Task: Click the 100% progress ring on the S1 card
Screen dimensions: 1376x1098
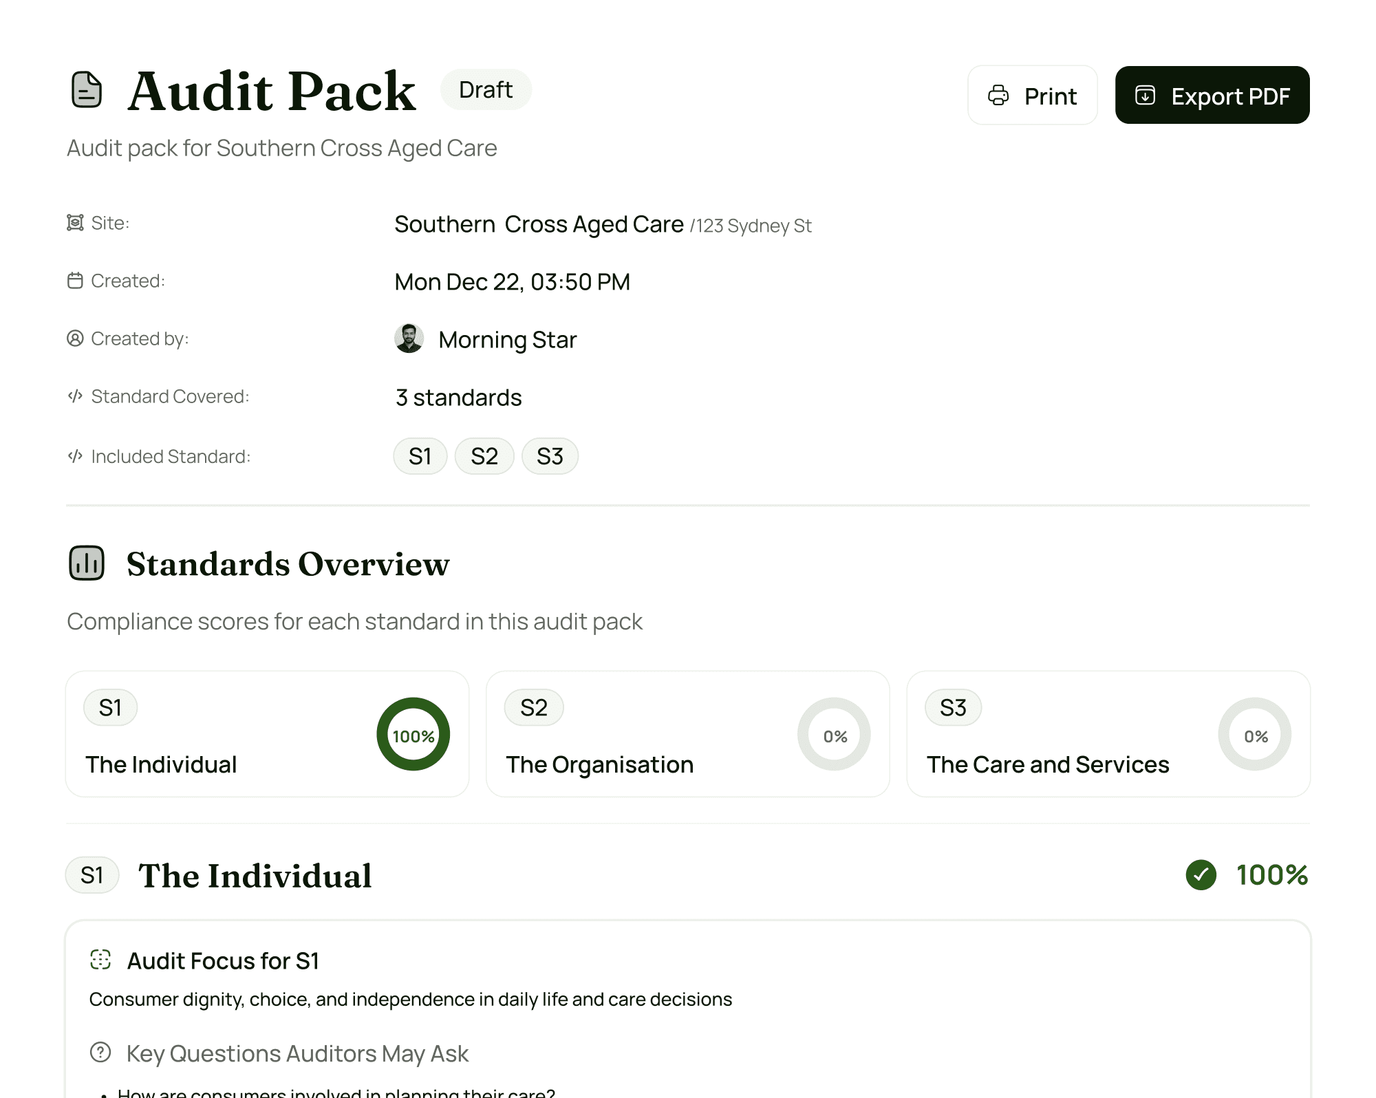Action: [413, 734]
